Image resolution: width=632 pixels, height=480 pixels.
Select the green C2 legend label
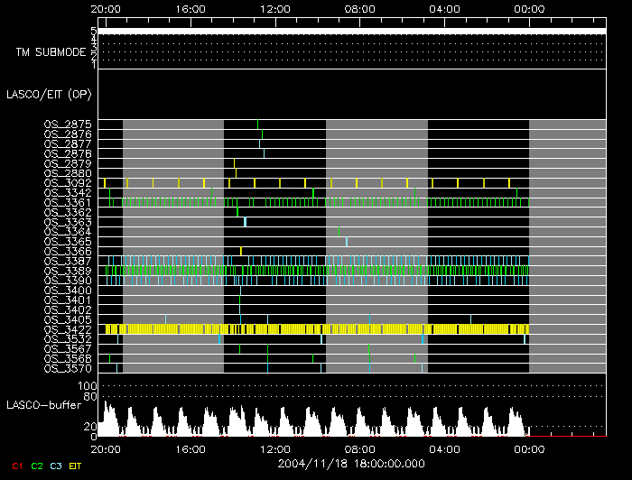pos(37,465)
